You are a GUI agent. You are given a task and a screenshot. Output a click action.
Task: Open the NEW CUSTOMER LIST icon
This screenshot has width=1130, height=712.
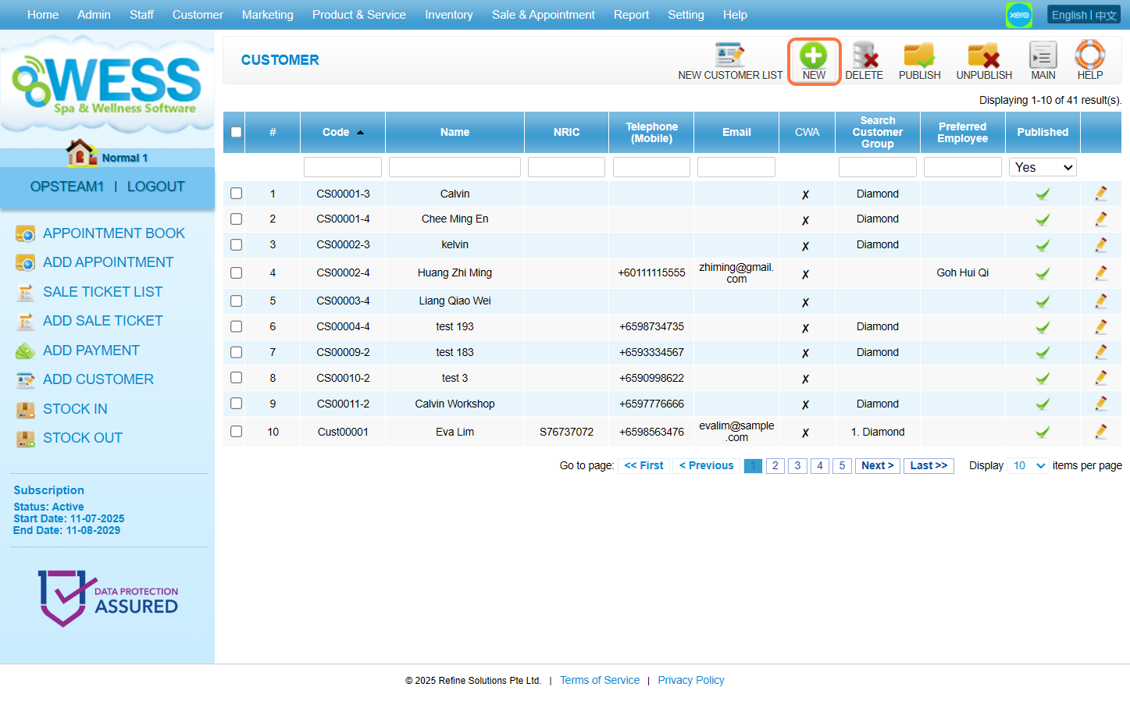(729, 56)
